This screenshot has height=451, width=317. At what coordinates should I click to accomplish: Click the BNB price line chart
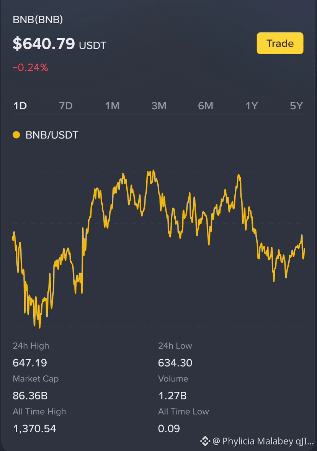pyautogui.click(x=158, y=249)
